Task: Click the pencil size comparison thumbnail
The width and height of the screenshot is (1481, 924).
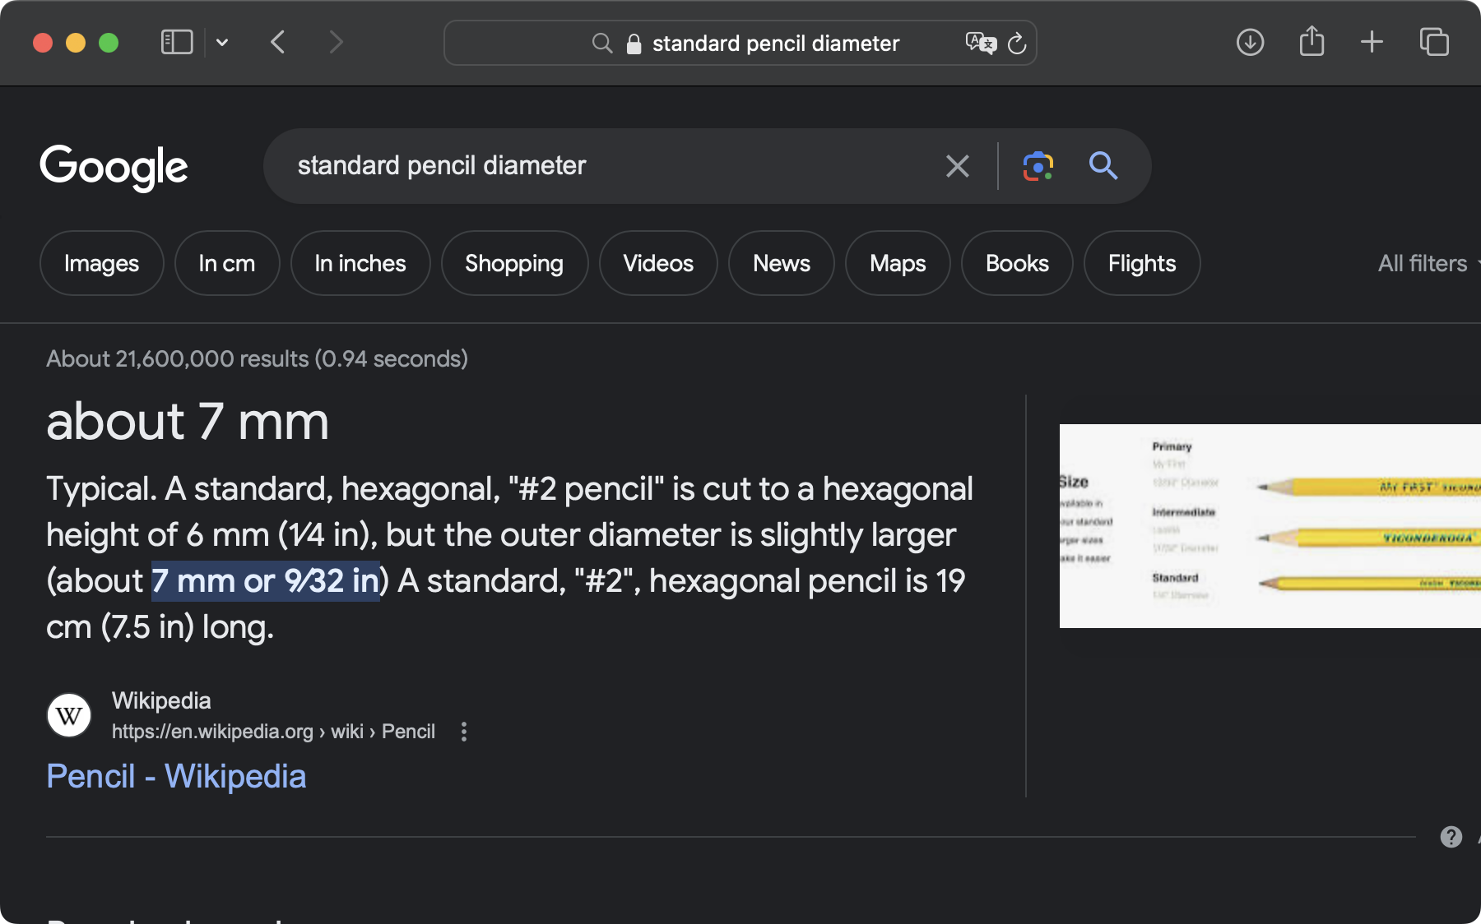Action: 1270,526
